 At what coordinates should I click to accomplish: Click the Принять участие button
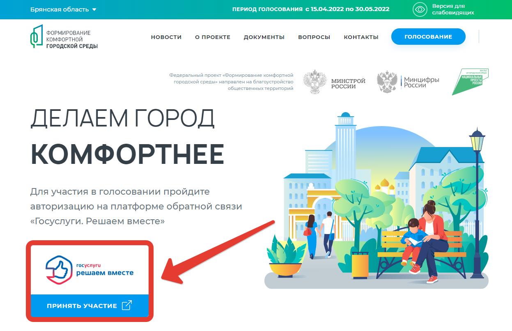(90, 306)
